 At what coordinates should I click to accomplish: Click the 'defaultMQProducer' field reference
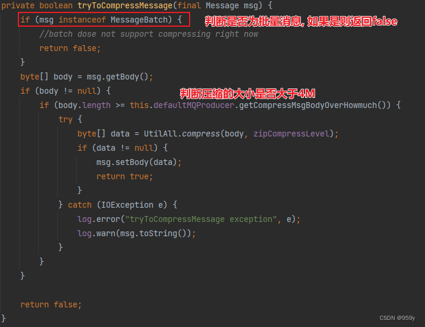click(194, 105)
